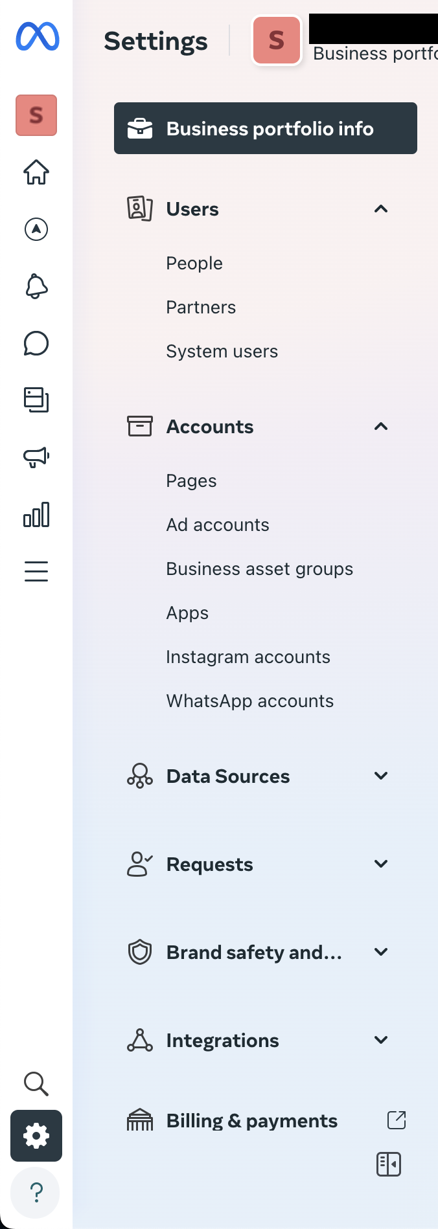Open Insights bar chart icon
438x1229 pixels.
pos(36,514)
